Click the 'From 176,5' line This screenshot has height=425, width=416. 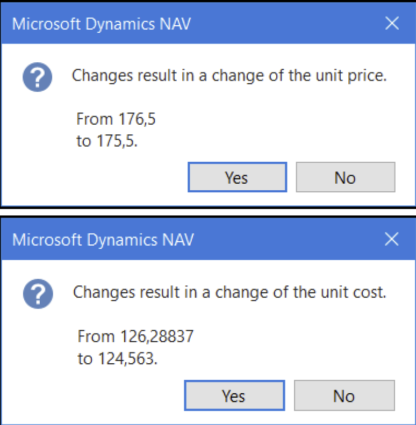(116, 119)
